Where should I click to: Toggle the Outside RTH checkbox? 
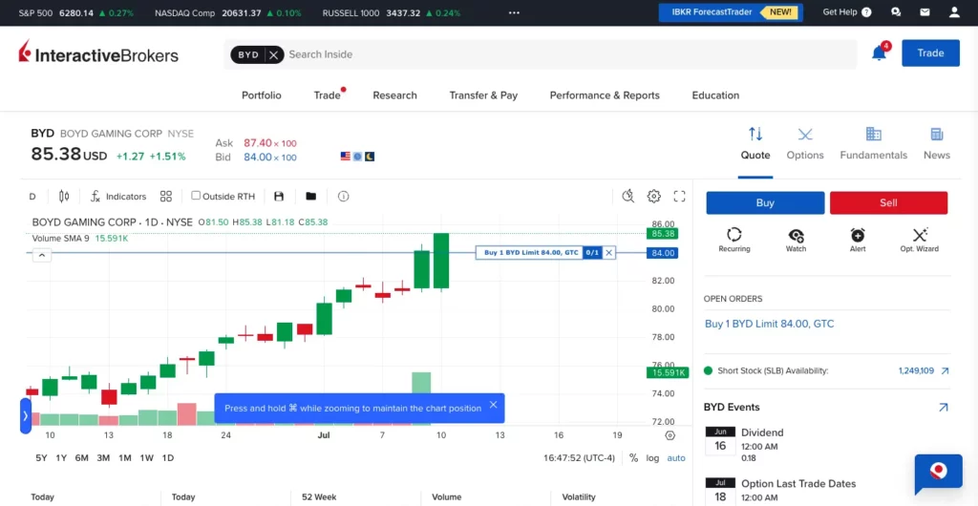pyautogui.click(x=196, y=196)
